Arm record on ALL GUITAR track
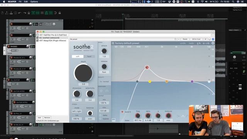Screen dimensions: 247x139 click(8, 80)
